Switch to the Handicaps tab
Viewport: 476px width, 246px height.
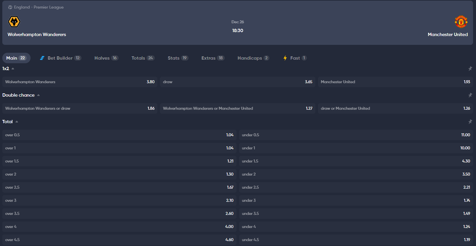click(x=253, y=58)
